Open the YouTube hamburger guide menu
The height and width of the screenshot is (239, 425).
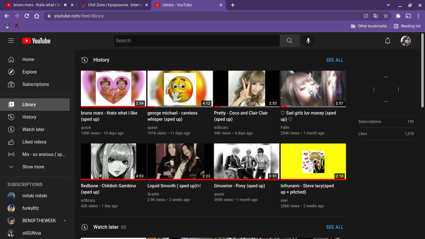(11, 41)
